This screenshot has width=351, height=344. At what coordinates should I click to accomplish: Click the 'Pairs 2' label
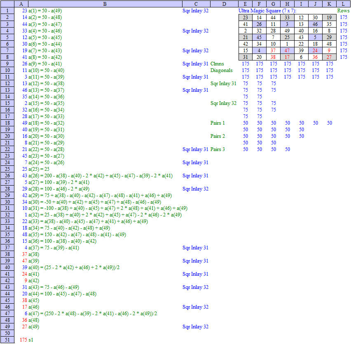coord(218,136)
